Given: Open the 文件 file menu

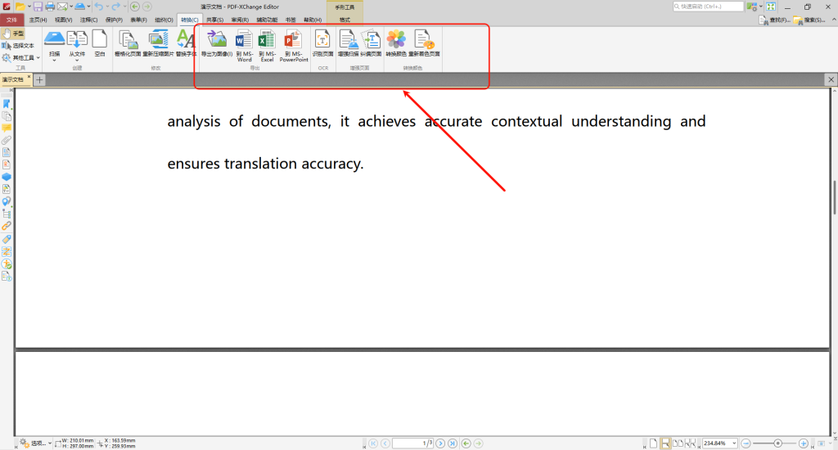Looking at the screenshot, I should point(11,19).
